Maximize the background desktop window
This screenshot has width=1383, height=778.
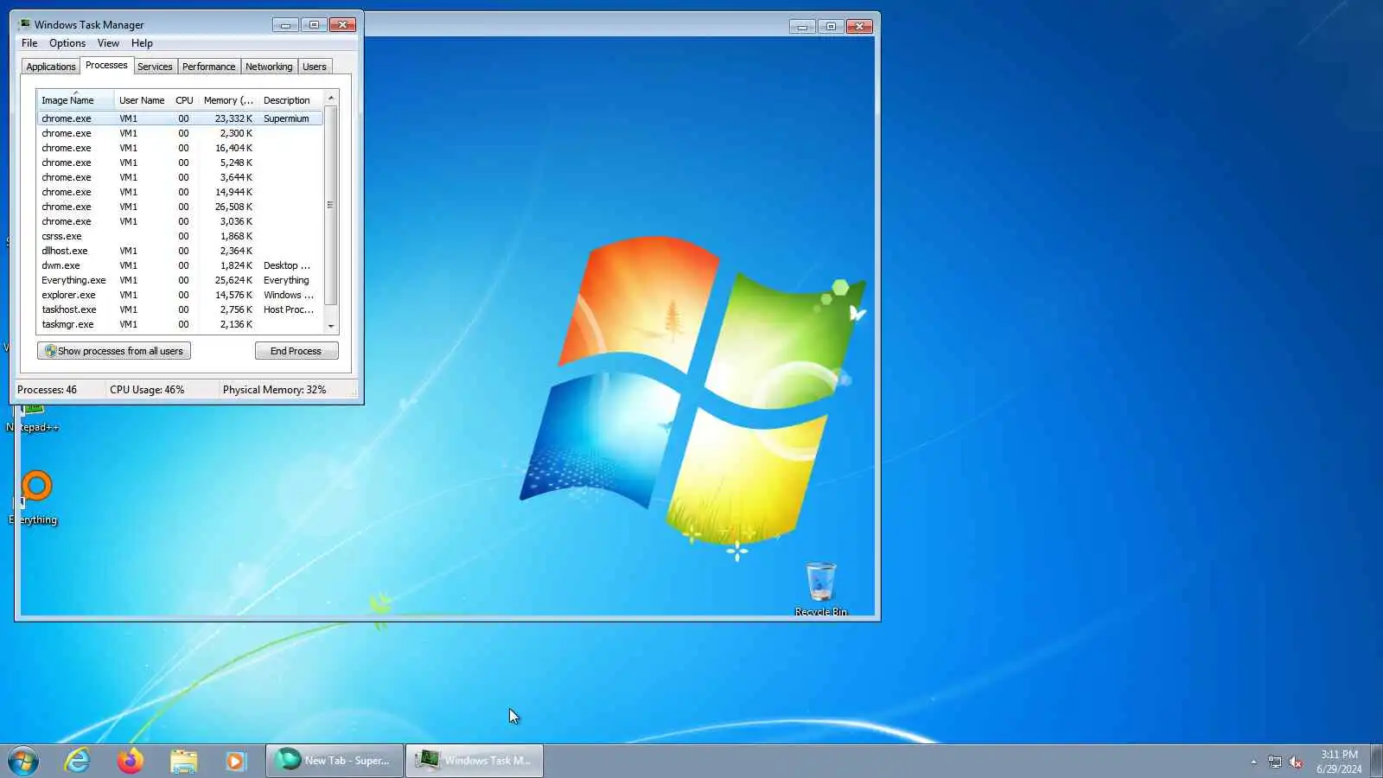[x=831, y=27]
